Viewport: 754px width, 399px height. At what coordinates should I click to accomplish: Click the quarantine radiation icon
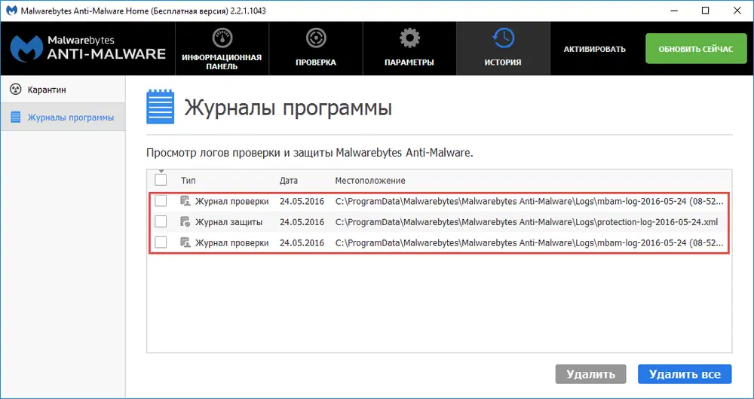click(x=16, y=90)
